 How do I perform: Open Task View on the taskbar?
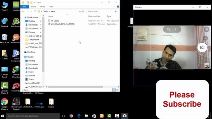click(x=63, y=116)
